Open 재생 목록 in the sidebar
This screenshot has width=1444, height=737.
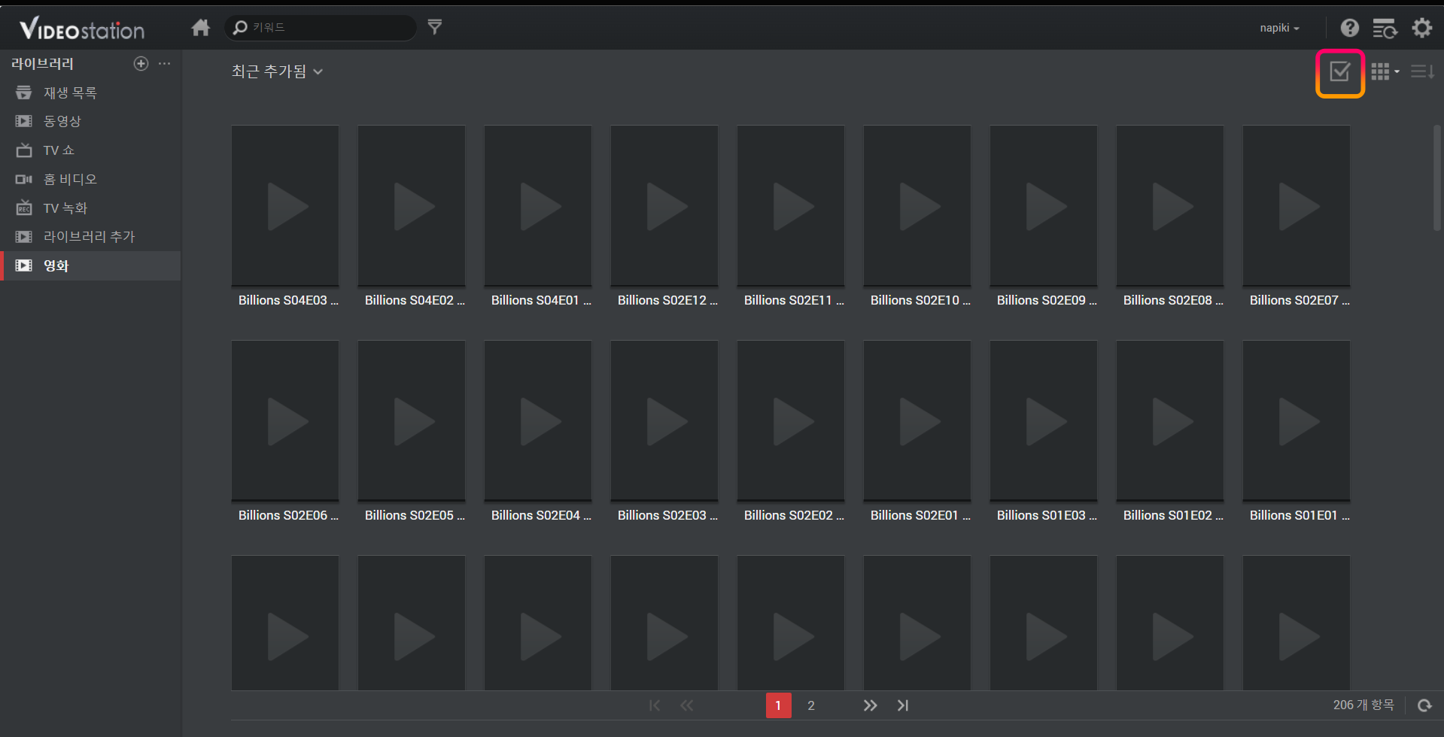point(90,93)
